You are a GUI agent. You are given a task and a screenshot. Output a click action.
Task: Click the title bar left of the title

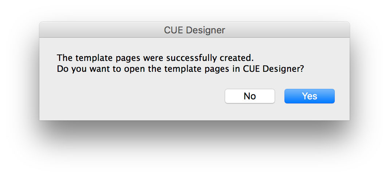(102, 30)
